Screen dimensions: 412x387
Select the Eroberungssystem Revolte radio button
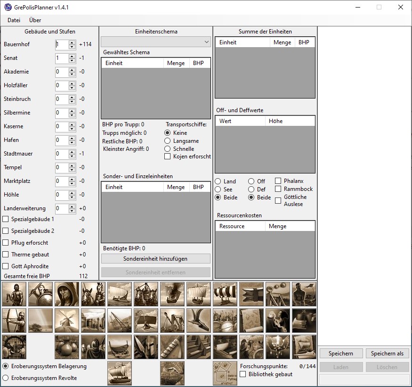pos(5,378)
